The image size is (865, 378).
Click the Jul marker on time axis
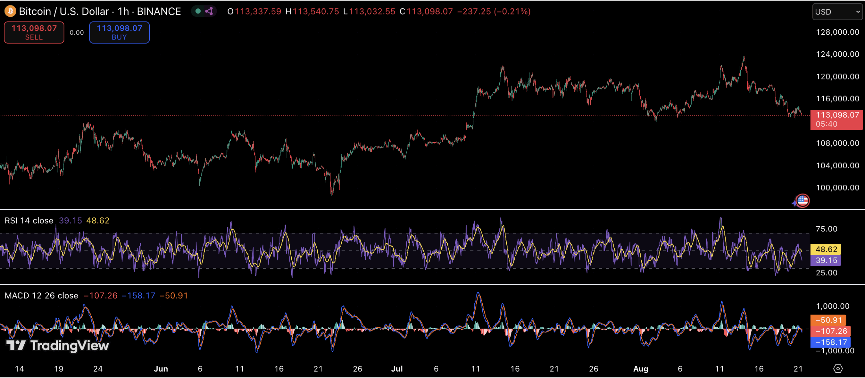click(x=397, y=369)
